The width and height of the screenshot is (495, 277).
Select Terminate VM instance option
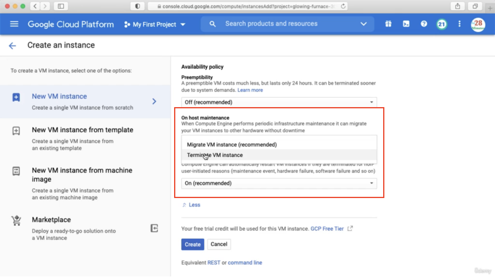[x=279, y=155]
